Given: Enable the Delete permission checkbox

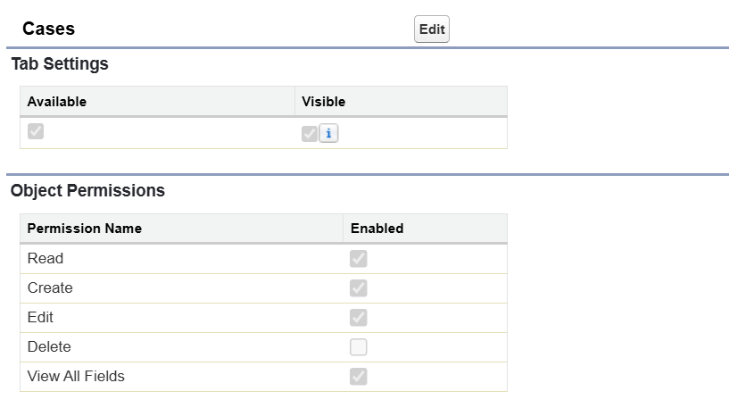Looking at the screenshot, I should click(359, 347).
